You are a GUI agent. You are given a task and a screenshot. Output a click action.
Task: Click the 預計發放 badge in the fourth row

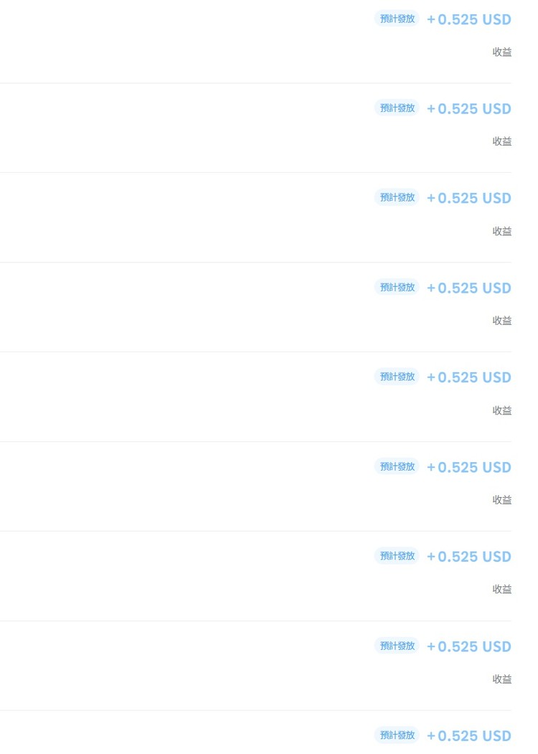tap(397, 287)
